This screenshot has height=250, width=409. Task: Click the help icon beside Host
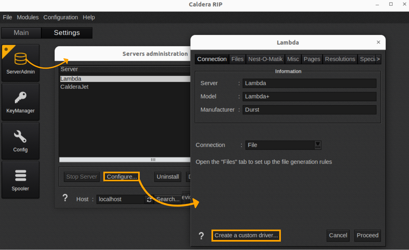(65, 198)
